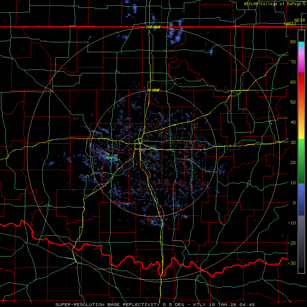The height and width of the screenshot is (307, 307).
Task: Click the 04:48 timestamp in the caption
Action: point(248,305)
